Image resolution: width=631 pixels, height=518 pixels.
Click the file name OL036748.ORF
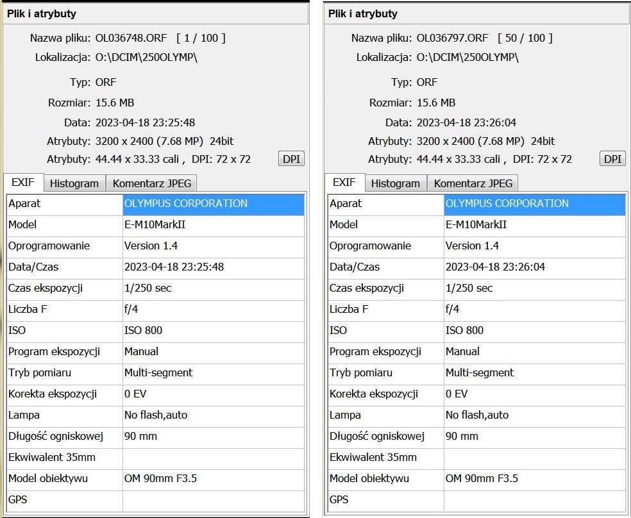click(131, 38)
